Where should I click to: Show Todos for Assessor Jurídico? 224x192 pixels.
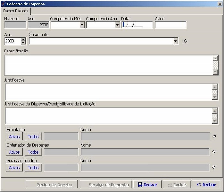click(33, 167)
